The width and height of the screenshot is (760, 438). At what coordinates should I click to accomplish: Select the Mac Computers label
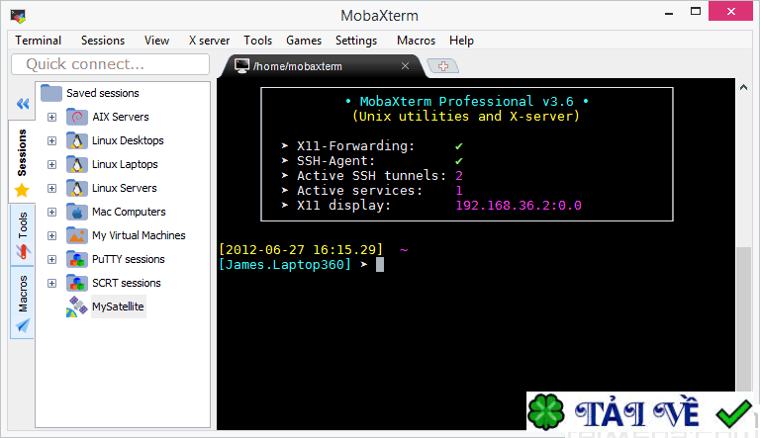pyautogui.click(x=129, y=212)
